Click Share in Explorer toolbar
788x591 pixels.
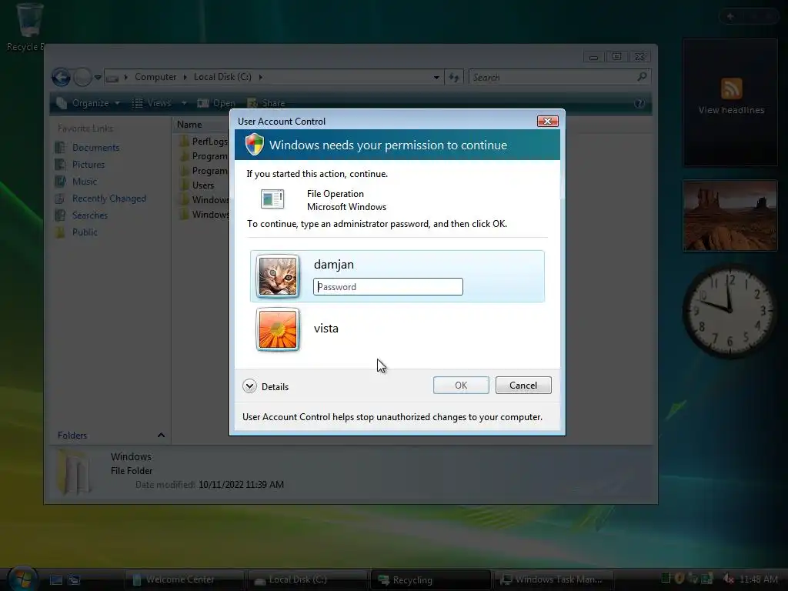266,103
